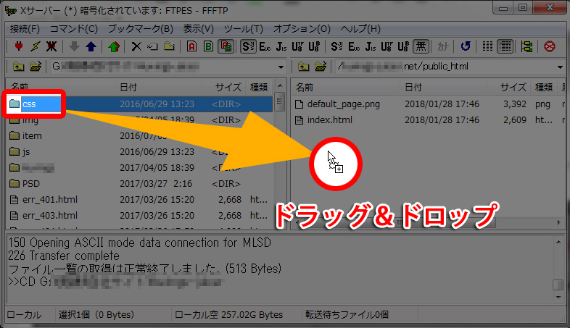Viewport: 570px width, 328px height.
Task: Sort local list by 日付 column
Action: coord(159,87)
